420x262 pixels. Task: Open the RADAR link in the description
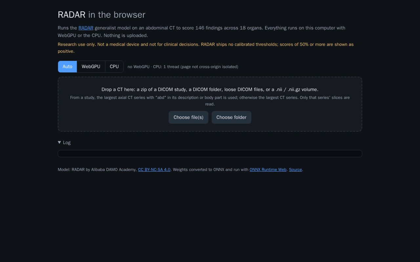click(86, 28)
